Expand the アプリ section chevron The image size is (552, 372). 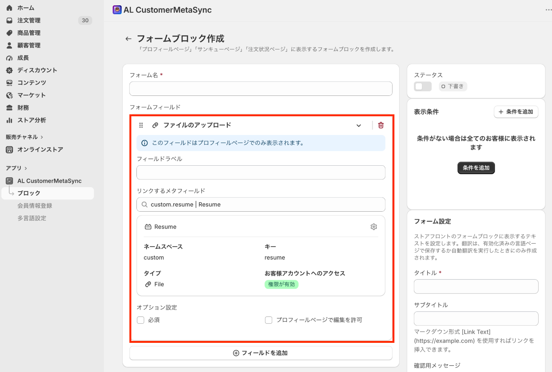[x=26, y=168]
